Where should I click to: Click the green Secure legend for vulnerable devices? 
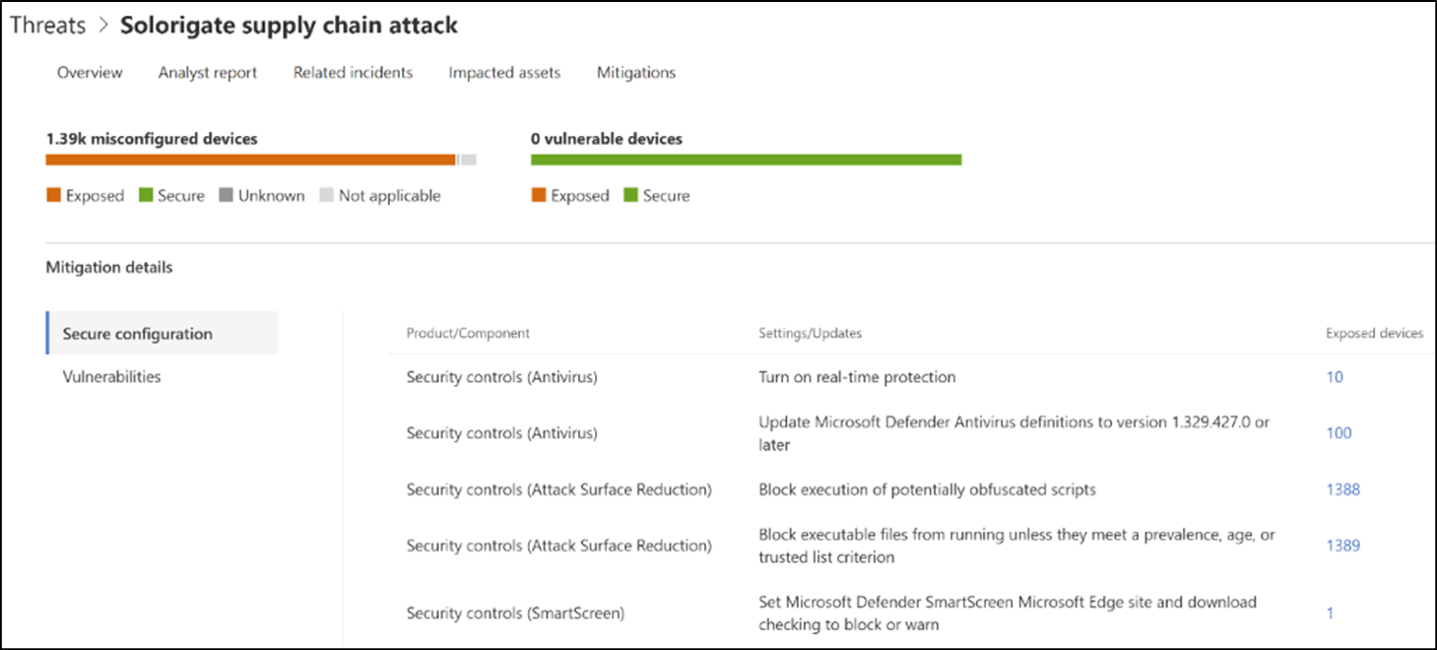point(630,195)
